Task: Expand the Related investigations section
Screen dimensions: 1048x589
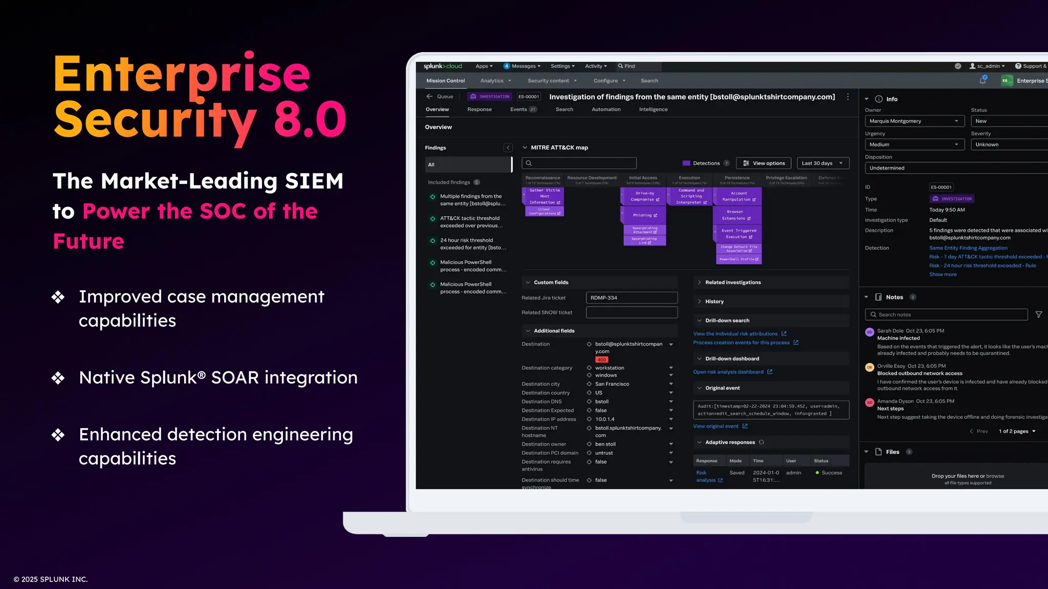Action: pyautogui.click(x=700, y=283)
